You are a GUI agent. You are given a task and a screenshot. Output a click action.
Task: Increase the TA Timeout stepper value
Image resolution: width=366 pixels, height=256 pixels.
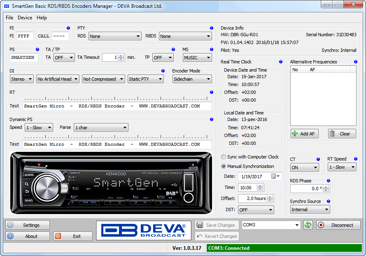click(x=121, y=56)
